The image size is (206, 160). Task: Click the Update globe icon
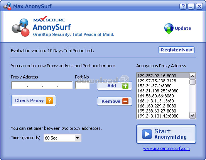coord(169,29)
